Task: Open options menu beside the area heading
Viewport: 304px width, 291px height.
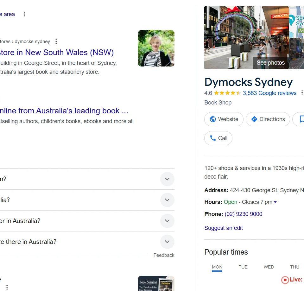Action: pos(25,14)
